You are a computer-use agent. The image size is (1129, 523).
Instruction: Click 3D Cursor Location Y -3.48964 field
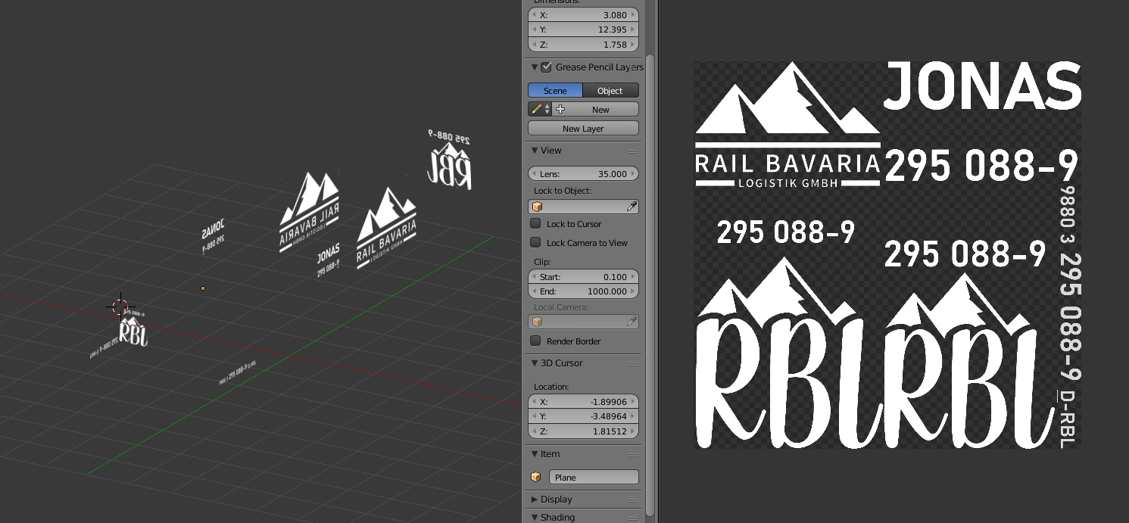pos(583,416)
